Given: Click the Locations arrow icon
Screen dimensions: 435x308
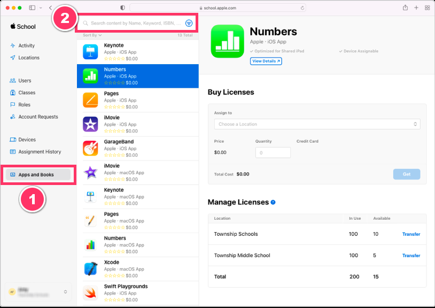Looking at the screenshot, I should [12, 58].
